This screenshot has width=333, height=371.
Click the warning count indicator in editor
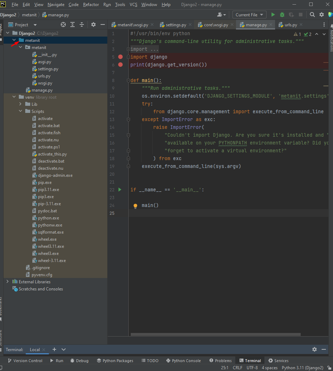click(x=297, y=34)
